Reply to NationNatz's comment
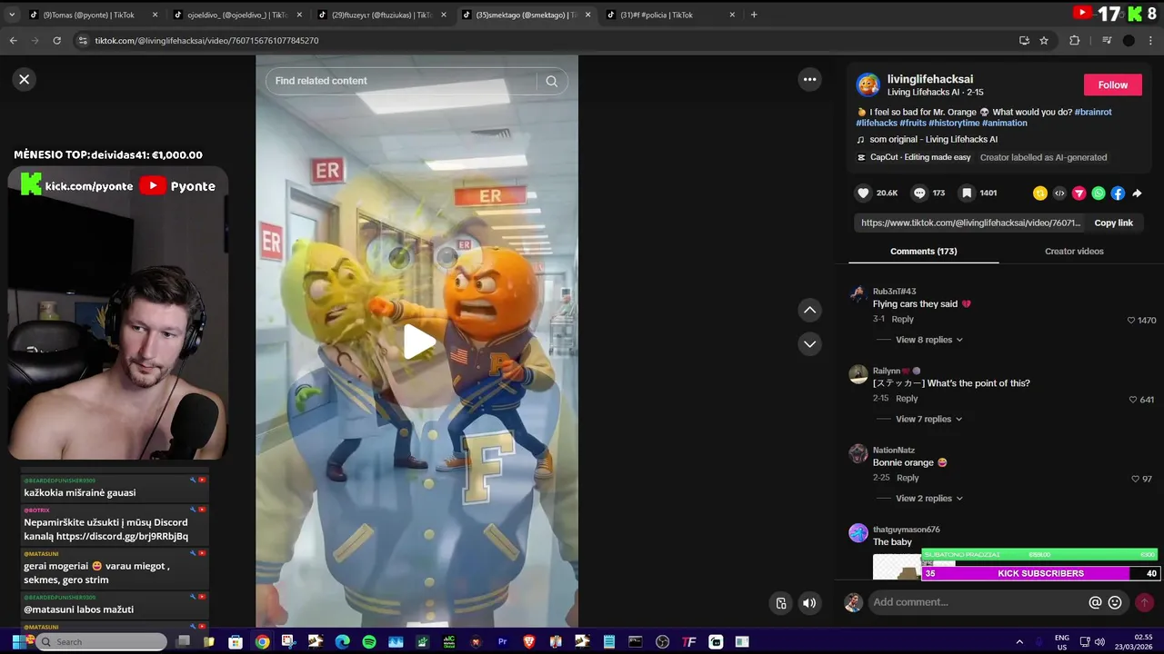 (x=908, y=477)
